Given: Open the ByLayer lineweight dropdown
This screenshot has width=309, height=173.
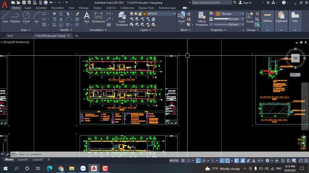Looking at the screenshot, I should [x=243, y=19].
